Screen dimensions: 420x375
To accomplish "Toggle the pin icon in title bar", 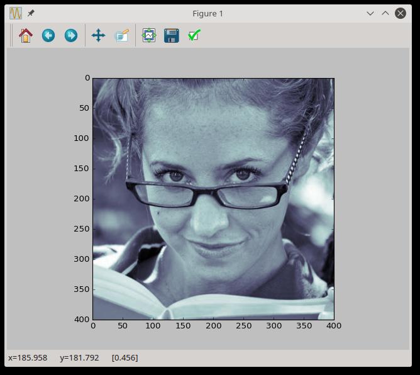I will tap(31, 13).
